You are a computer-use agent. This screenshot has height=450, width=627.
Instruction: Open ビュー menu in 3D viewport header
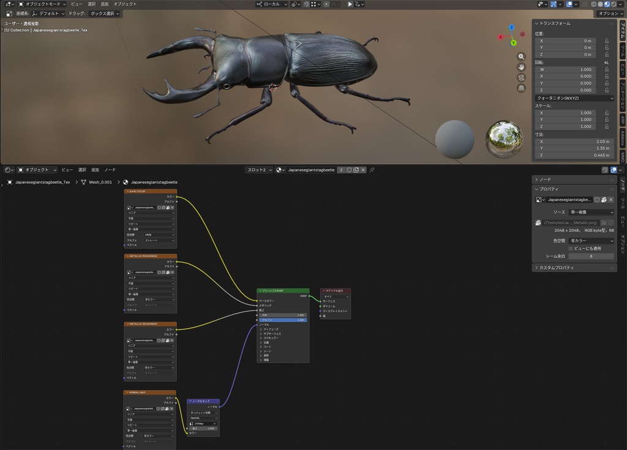pyautogui.click(x=77, y=4)
